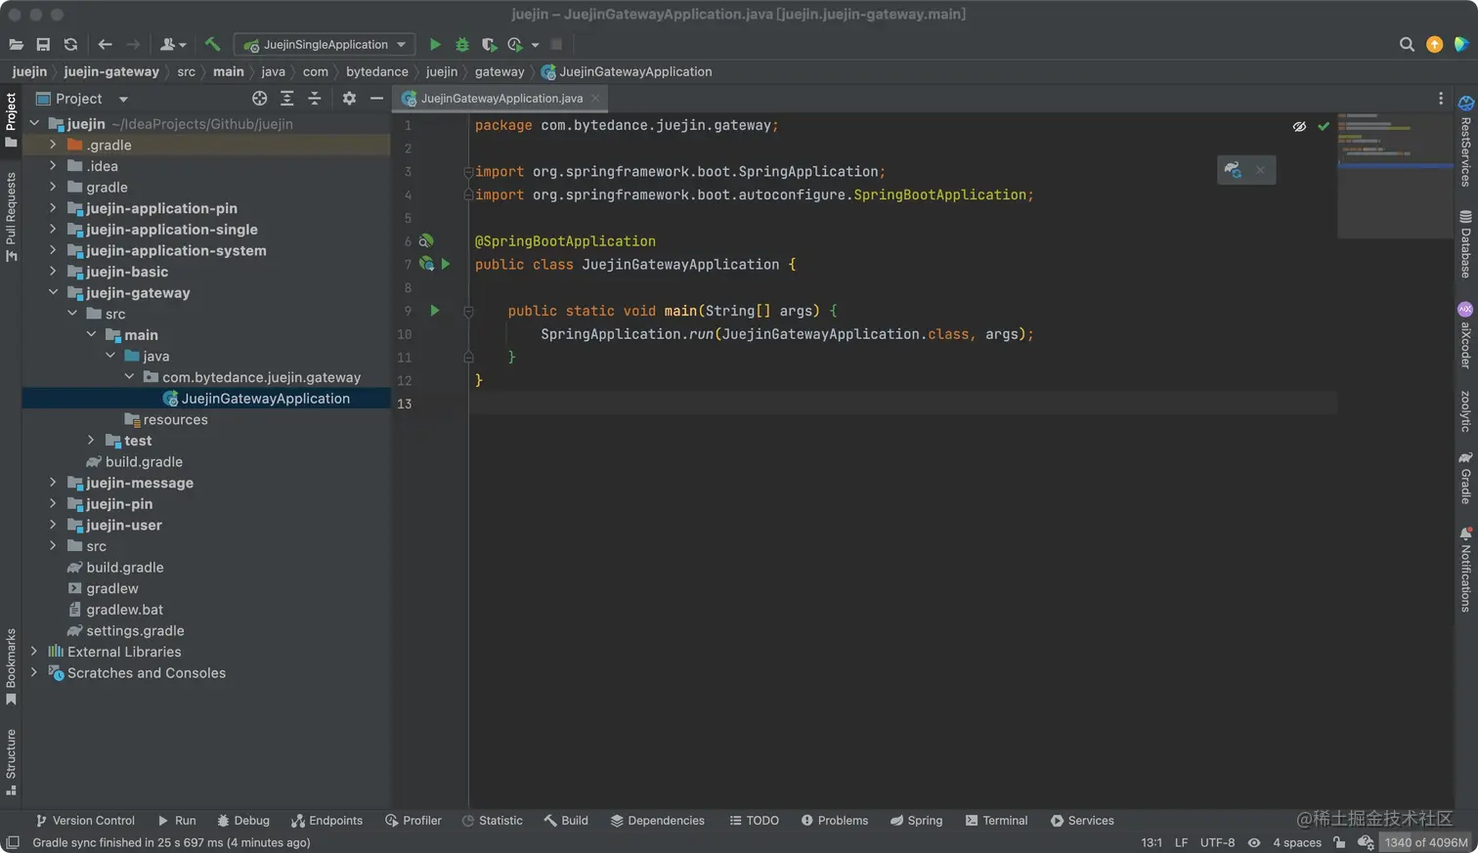Open the dropdown arrow beside the profiler icon
The width and height of the screenshot is (1478, 853).
tap(535, 45)
